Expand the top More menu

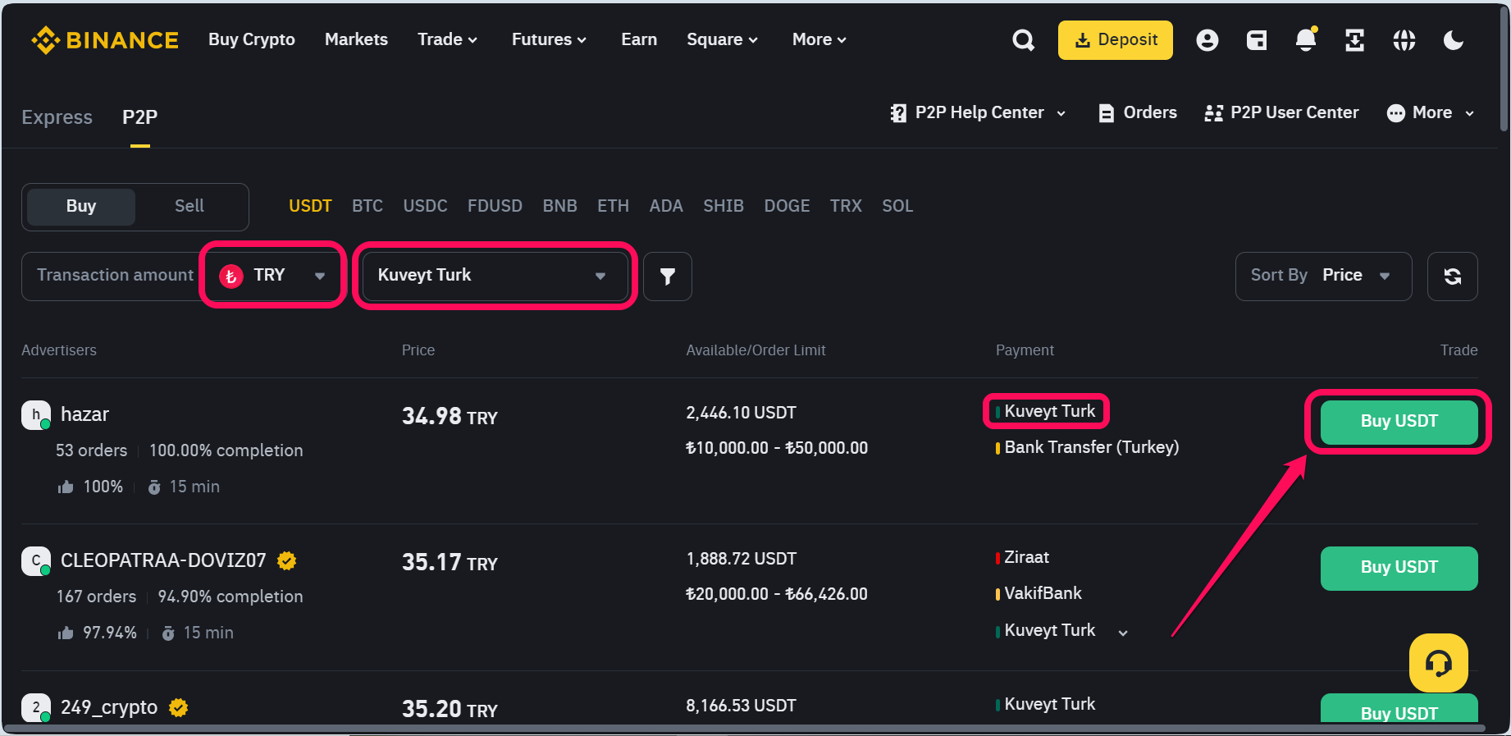coord(819,39)
